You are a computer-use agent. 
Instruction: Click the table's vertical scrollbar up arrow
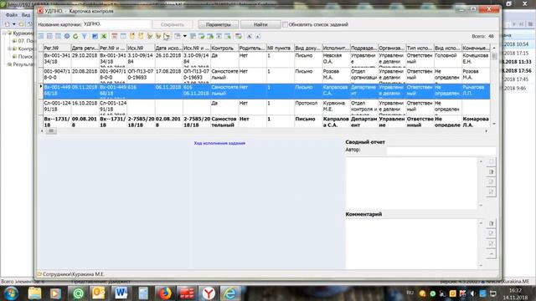(494, 48)
